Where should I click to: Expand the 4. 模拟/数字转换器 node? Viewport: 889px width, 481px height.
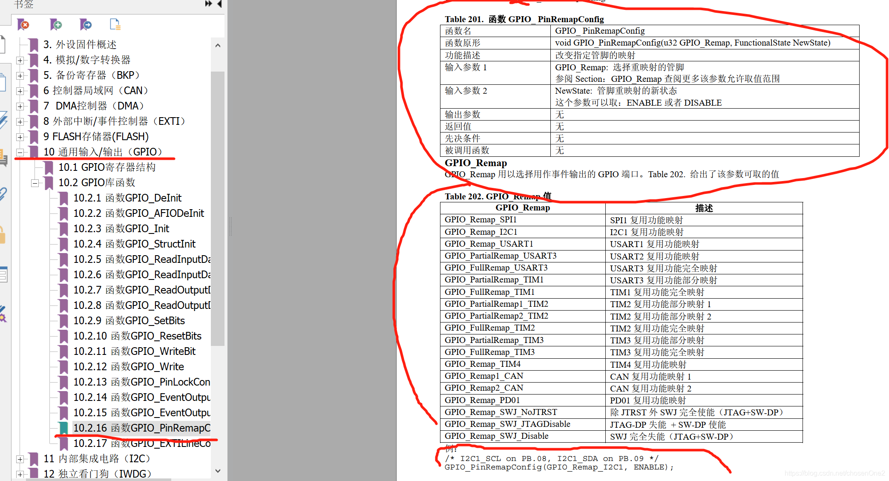(20, 60)
